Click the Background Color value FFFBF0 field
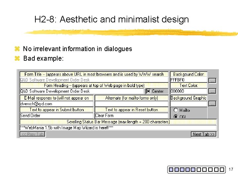 coord(189,80)
